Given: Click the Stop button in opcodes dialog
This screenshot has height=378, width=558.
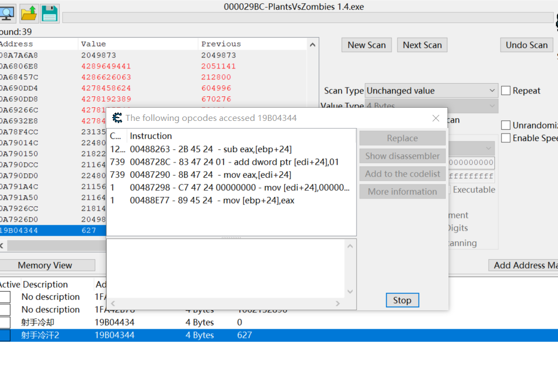Looking at the screenshot, I should click(402, 300).
